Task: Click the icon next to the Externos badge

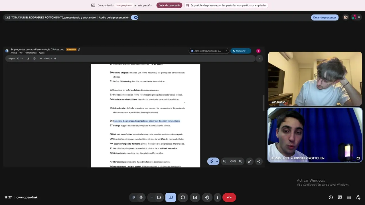Action: click(79, 50)
